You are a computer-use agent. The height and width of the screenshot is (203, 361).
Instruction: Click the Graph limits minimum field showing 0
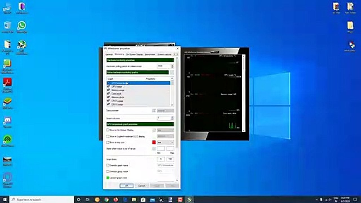point(161,159)
